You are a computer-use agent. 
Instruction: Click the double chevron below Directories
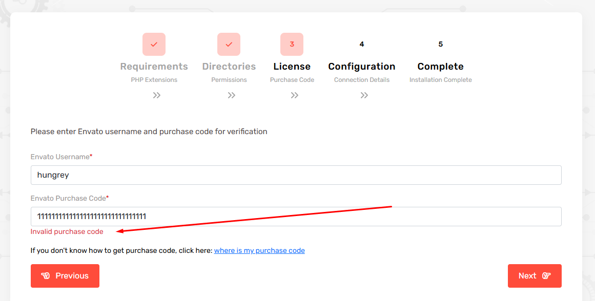232,95
